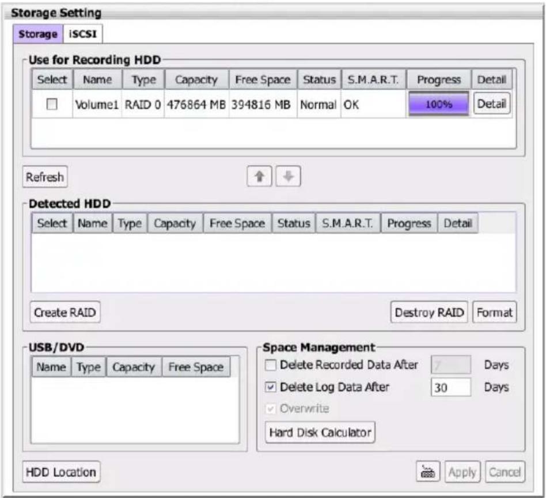Click the Volume1 name cell
546x498 pixels.
[x=97, y=104]
